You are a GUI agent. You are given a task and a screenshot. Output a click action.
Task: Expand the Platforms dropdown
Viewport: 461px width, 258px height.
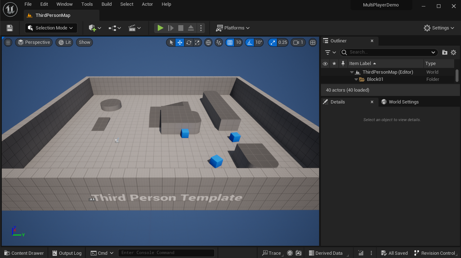233,28
